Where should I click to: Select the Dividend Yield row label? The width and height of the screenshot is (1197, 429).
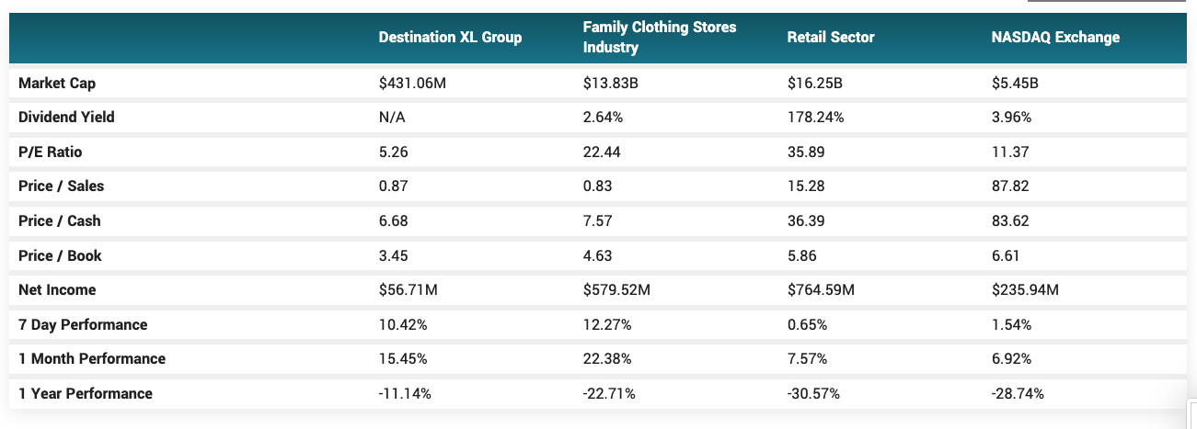click(x=66, y=118)
